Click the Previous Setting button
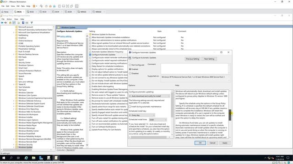293x164 pixels. 192,59
